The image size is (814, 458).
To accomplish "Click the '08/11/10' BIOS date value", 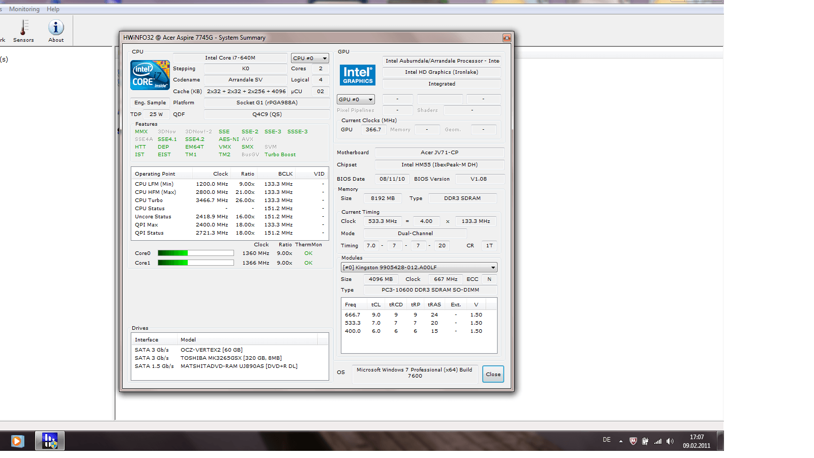I will coord(392,179).
